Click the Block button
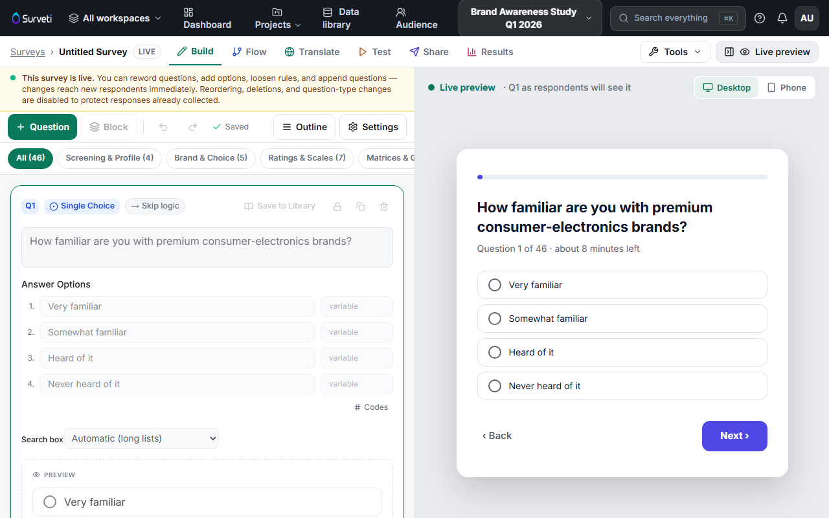829x518 pixels. click(109, 127)
